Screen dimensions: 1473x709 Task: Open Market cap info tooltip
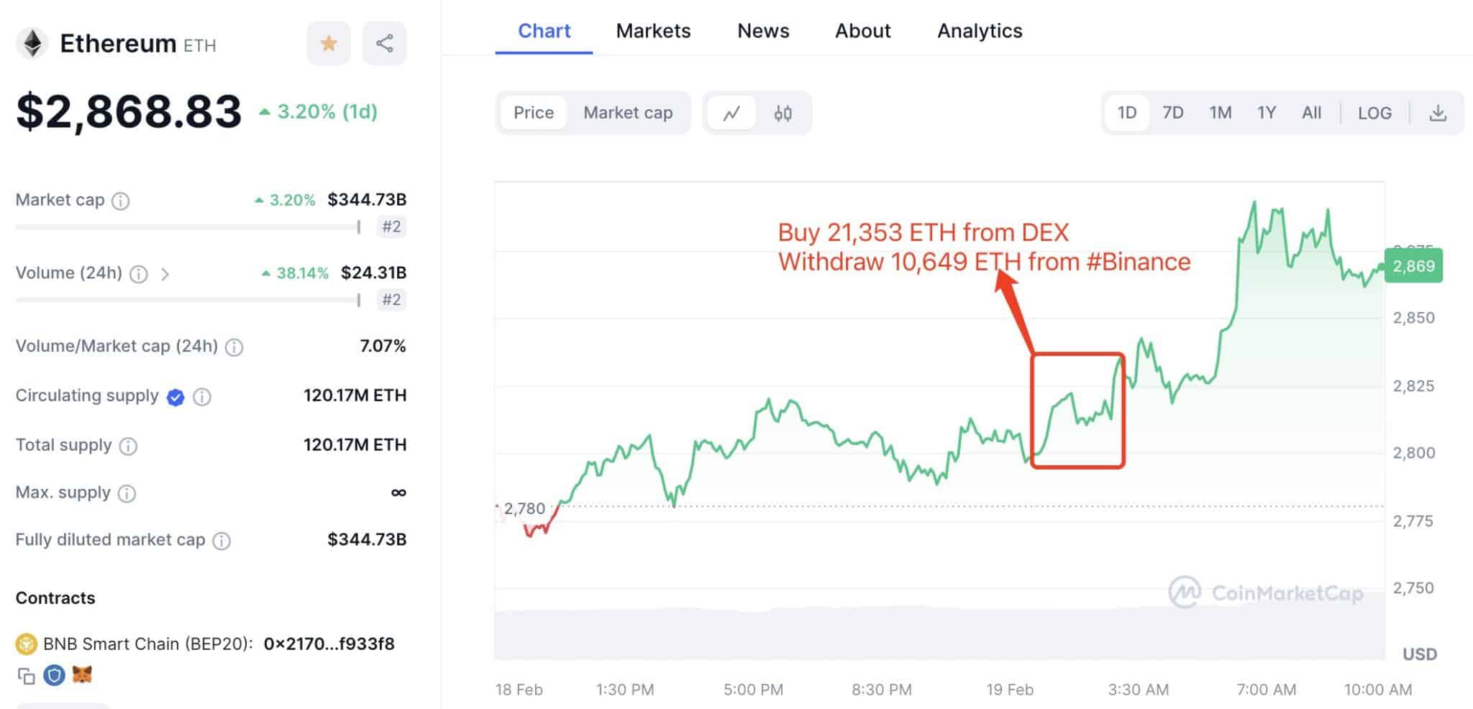click(119, 201)
